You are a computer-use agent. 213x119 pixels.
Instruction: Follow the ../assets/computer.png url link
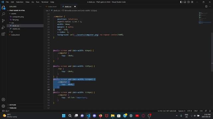(86, 35)
